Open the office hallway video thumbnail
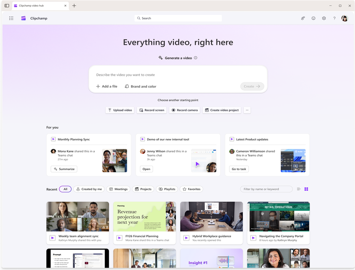Screen dimensions: 355x270 point(144,258)
